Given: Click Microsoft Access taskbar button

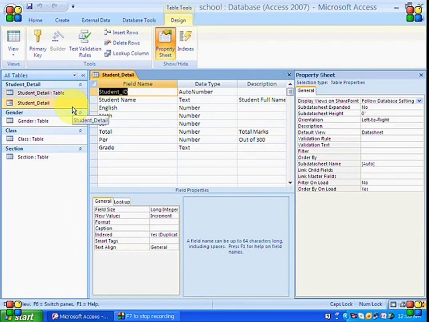Looking at the screenshot, I should coord(81,317).
